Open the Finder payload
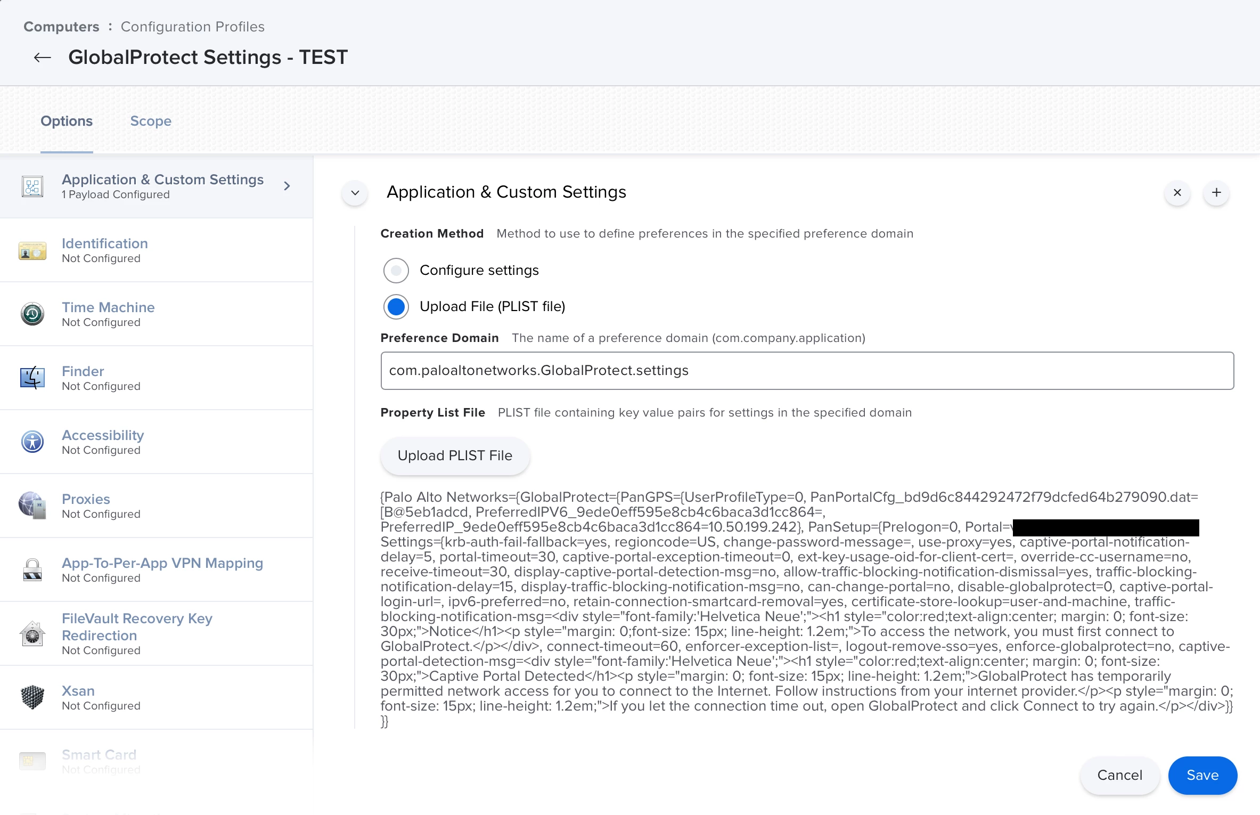Image resolution: width=1260 pixels, height=815 pixels. pyautogui.click(x=157, y=378)
